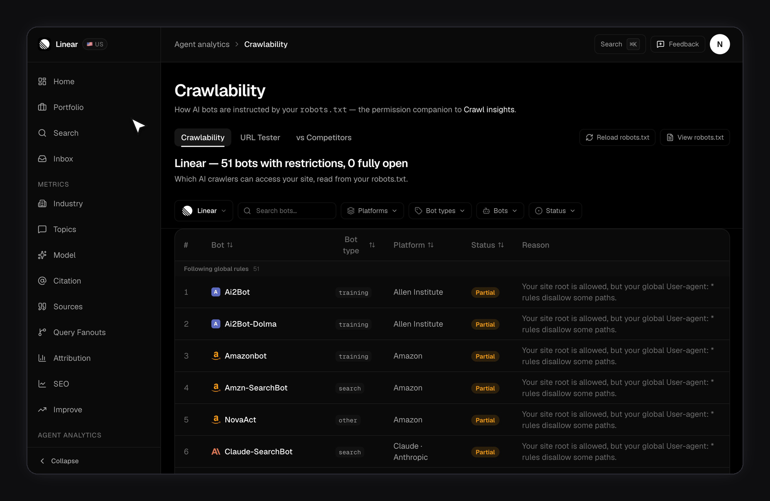Click the Claude · Anthropic platform cell
Image resolution: width=770 pixels, height=501 pixels.
coord(410,452)
